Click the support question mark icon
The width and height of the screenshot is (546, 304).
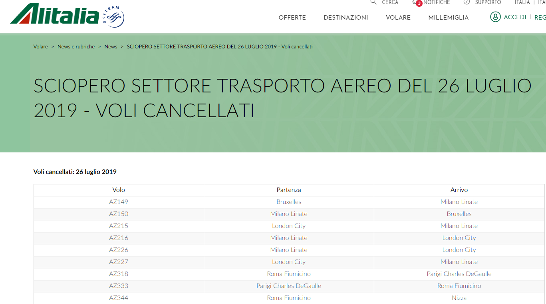coord(467,2)
